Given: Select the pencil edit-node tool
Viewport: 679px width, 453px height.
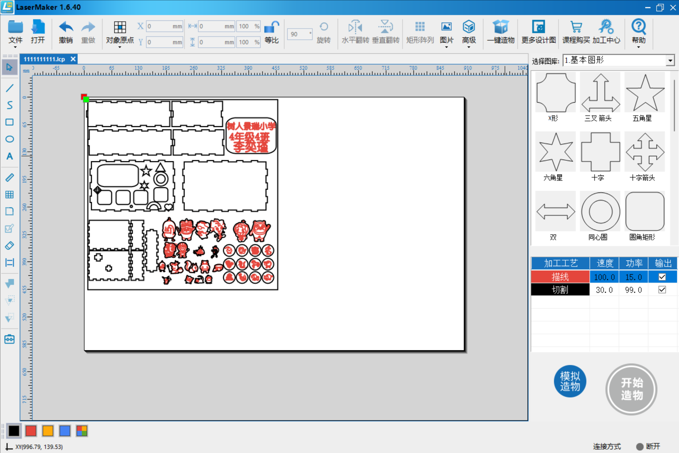Looking at the screenshot, I should point(10,228).
